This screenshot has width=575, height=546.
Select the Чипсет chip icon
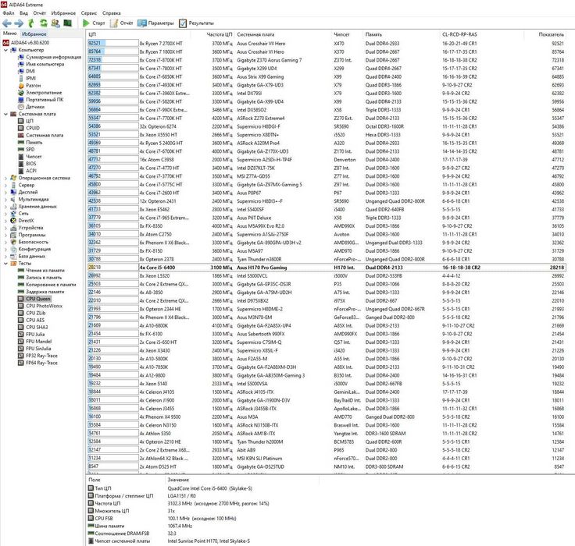pos(21,156)
